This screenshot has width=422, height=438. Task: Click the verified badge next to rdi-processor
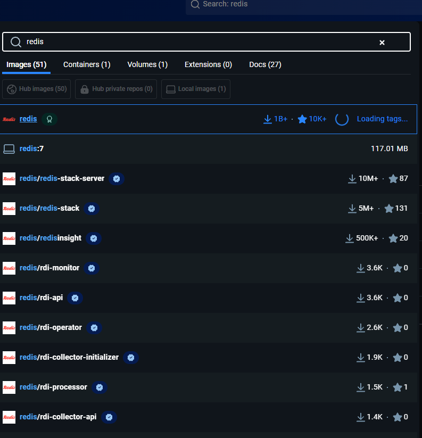point(100,387)
